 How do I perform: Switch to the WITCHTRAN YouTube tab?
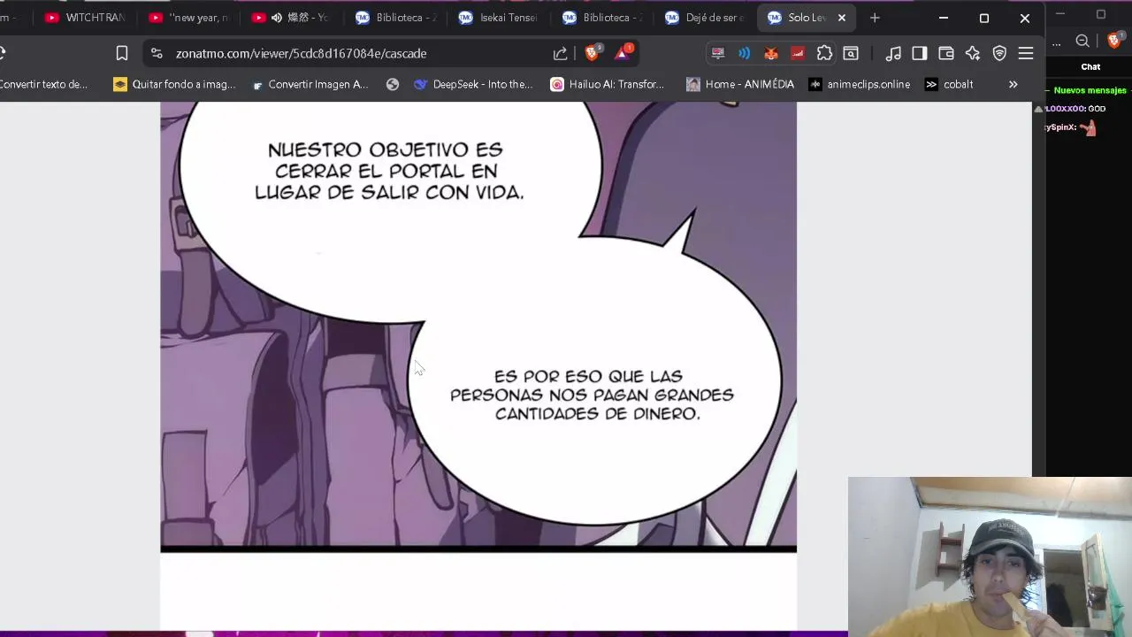84,18
